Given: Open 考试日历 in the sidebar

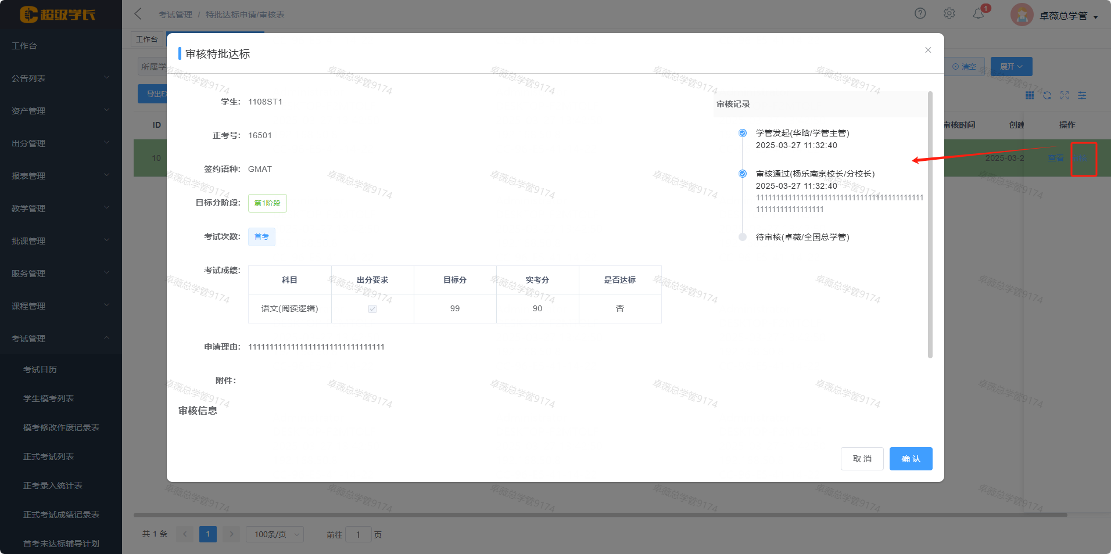Looking at the screenshot, I should (x=40, y=369).
